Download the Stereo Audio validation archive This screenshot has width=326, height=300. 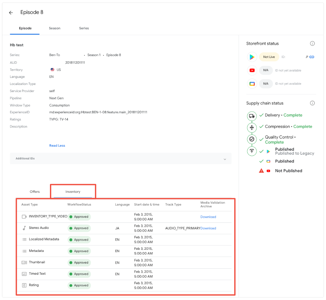tap(208, 228)
